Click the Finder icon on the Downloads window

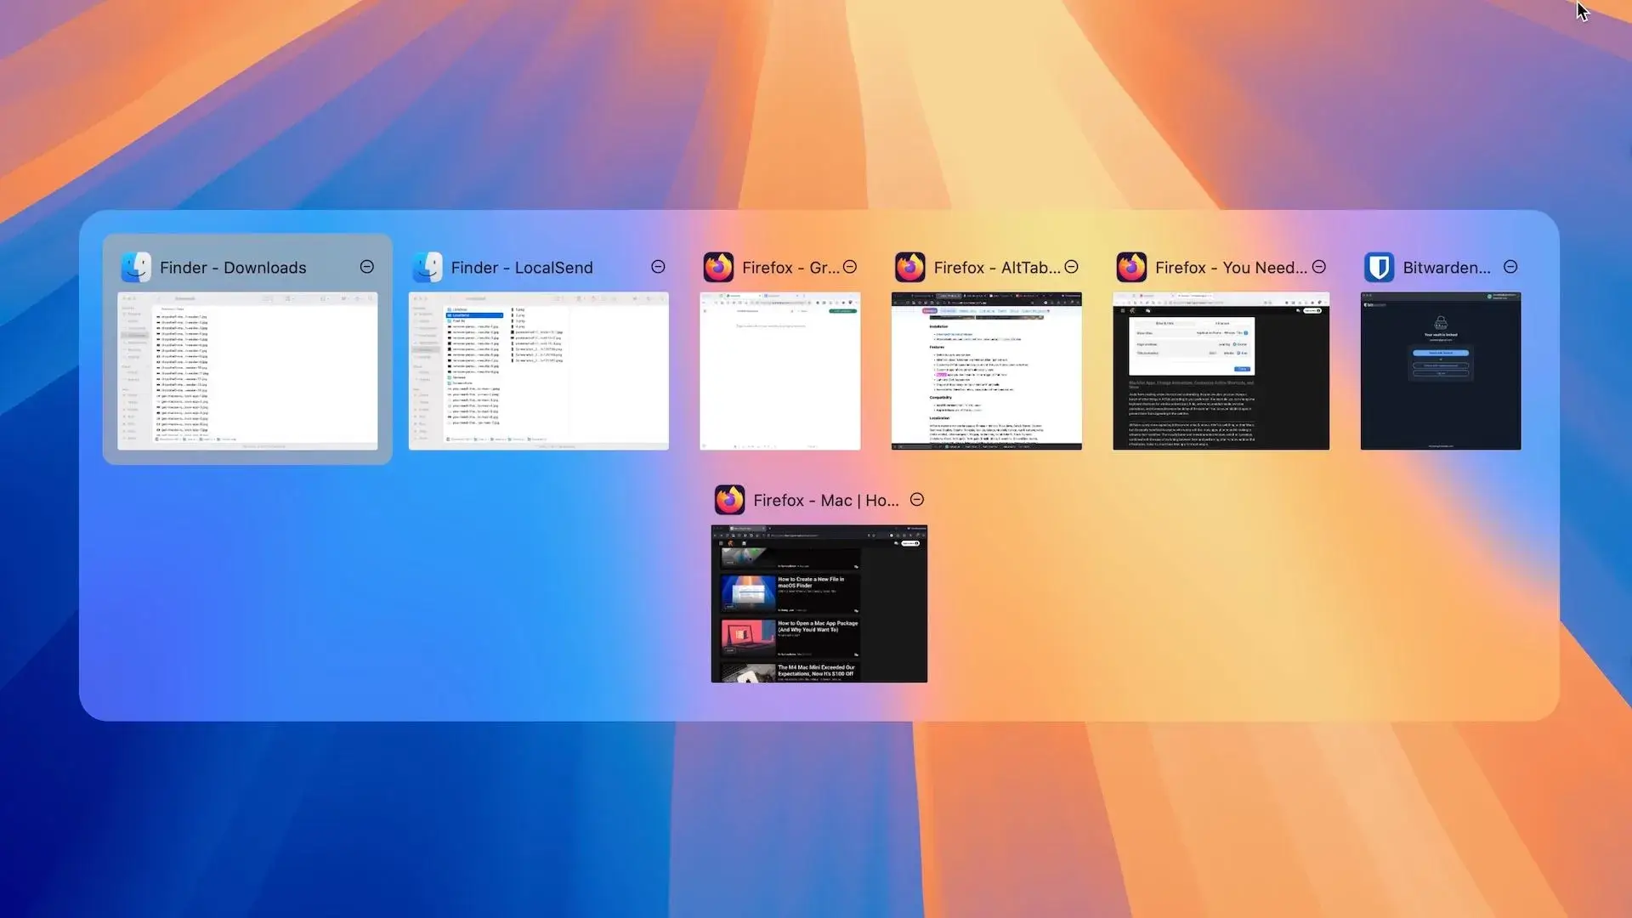pos(135,267)
